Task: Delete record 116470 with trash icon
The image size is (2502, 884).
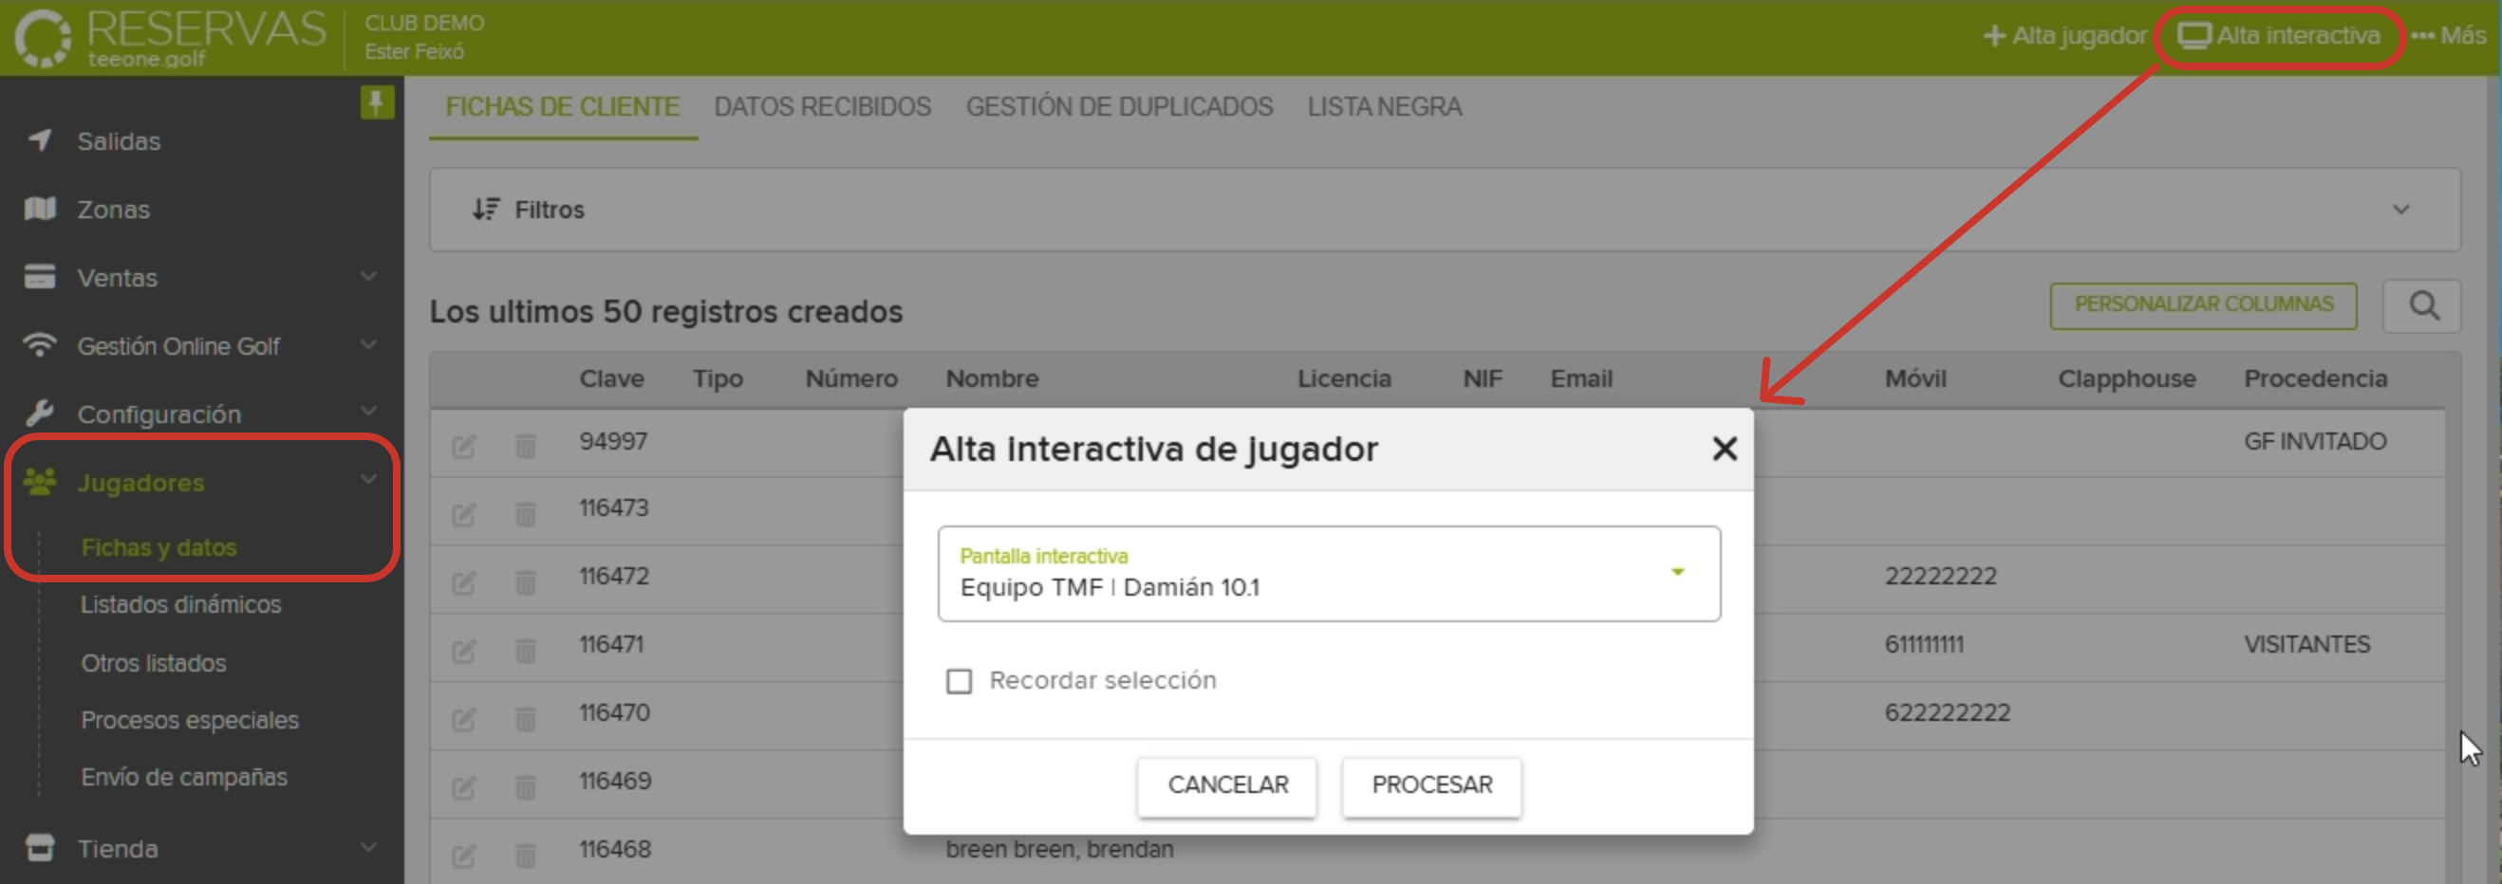Action: click(525, 718)
